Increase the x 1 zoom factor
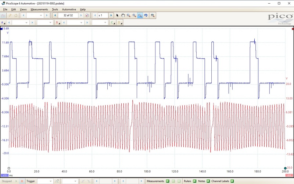Image resolution: width=294 pixels, height=184 pixels. (x=111, y=15)
